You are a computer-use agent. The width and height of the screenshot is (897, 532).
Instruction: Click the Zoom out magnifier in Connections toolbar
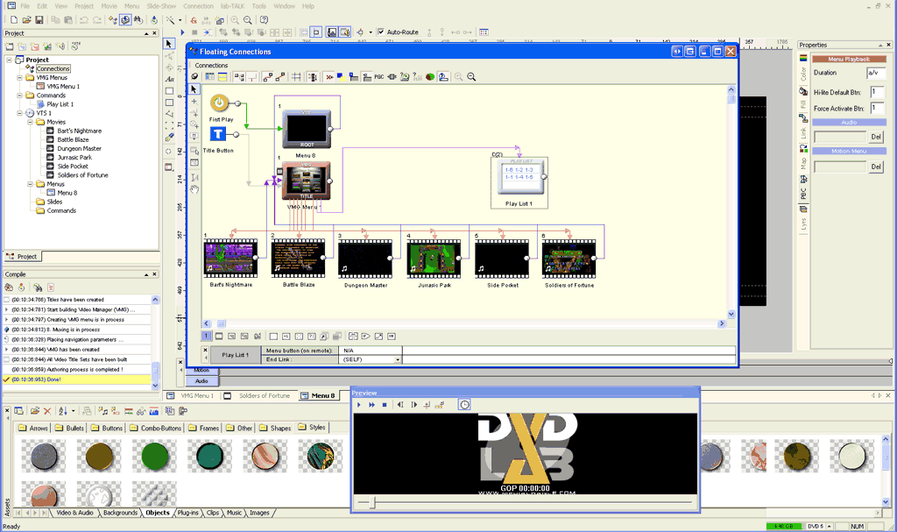(x=471, y=77)
